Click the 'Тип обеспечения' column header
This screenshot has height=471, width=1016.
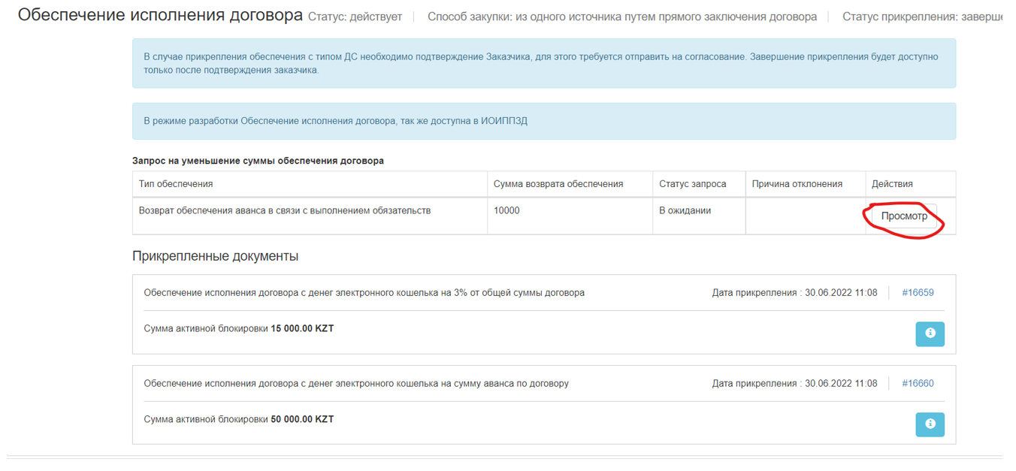(176, 184)
